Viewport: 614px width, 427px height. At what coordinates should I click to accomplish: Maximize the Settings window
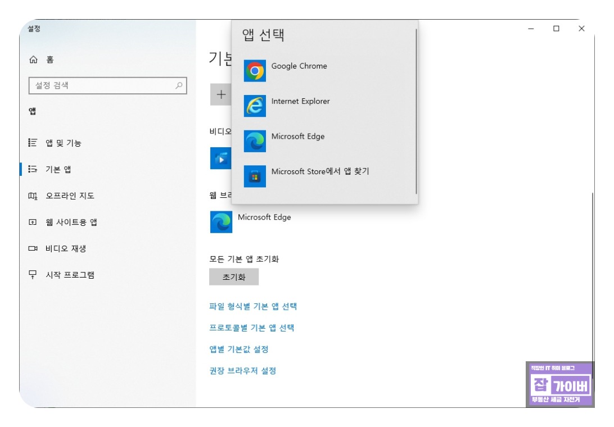(556, 29)
